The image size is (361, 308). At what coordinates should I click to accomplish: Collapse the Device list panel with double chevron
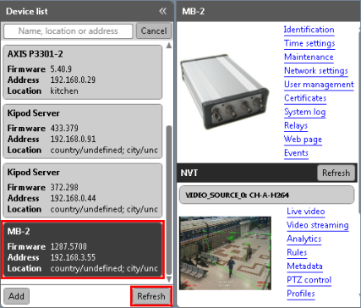click(162, 11)
